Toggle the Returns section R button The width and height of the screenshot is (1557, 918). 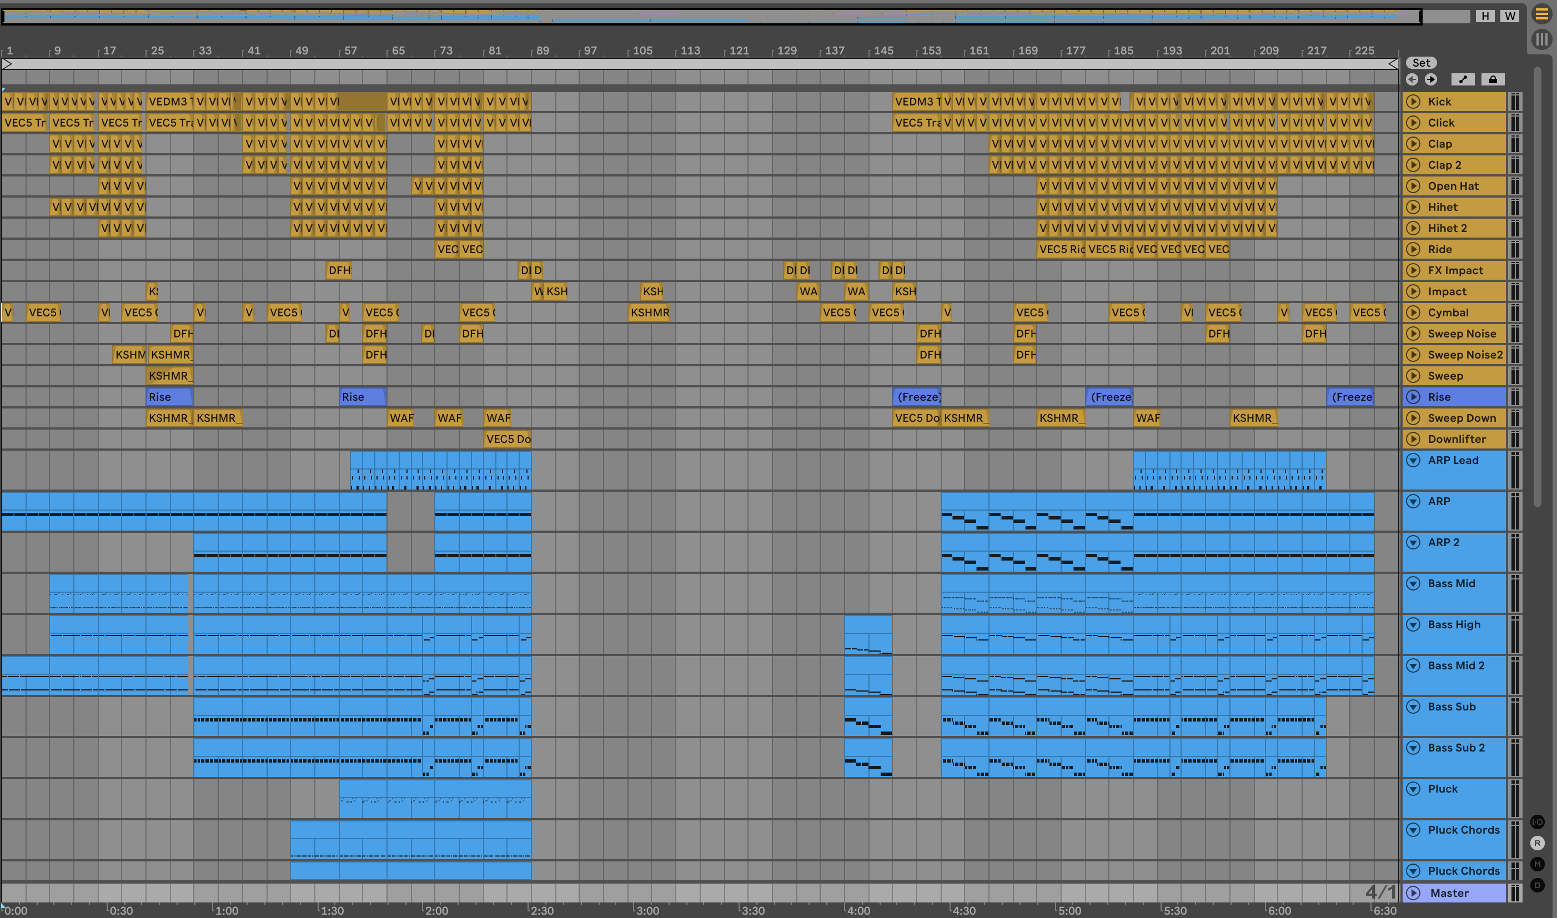[1537, 843]
